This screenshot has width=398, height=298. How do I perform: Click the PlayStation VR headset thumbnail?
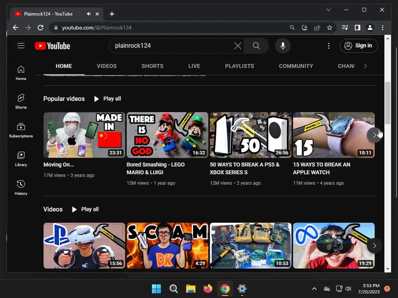pos(84,246)
